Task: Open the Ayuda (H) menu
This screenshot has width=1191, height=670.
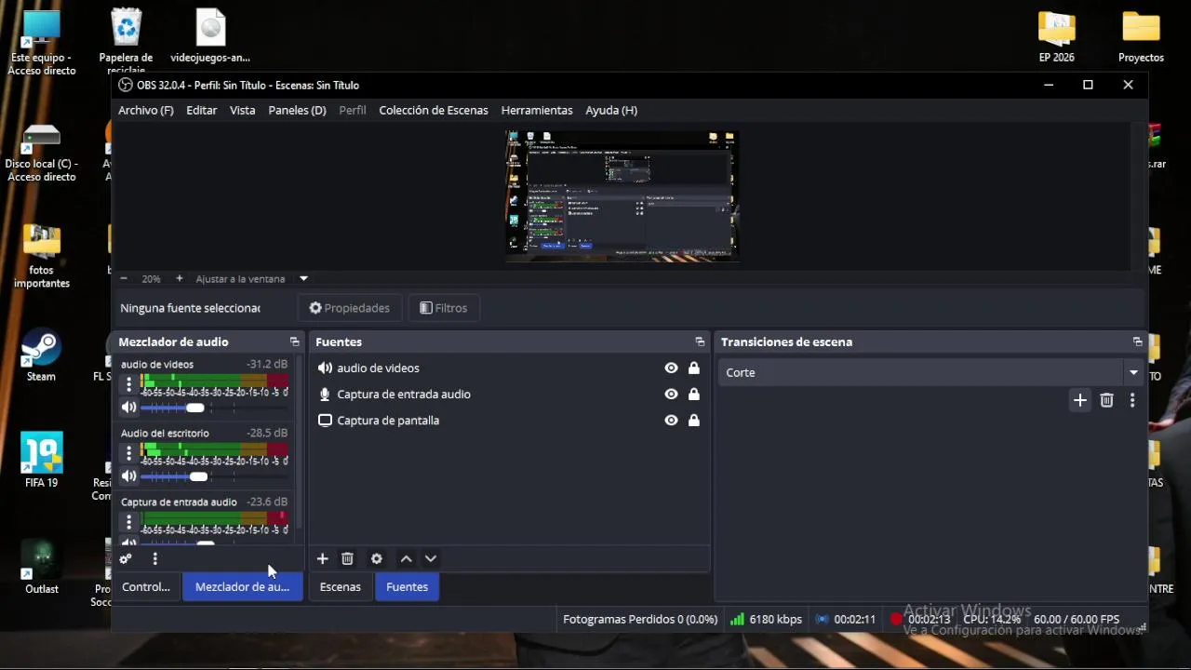Action: coord(611,110)
